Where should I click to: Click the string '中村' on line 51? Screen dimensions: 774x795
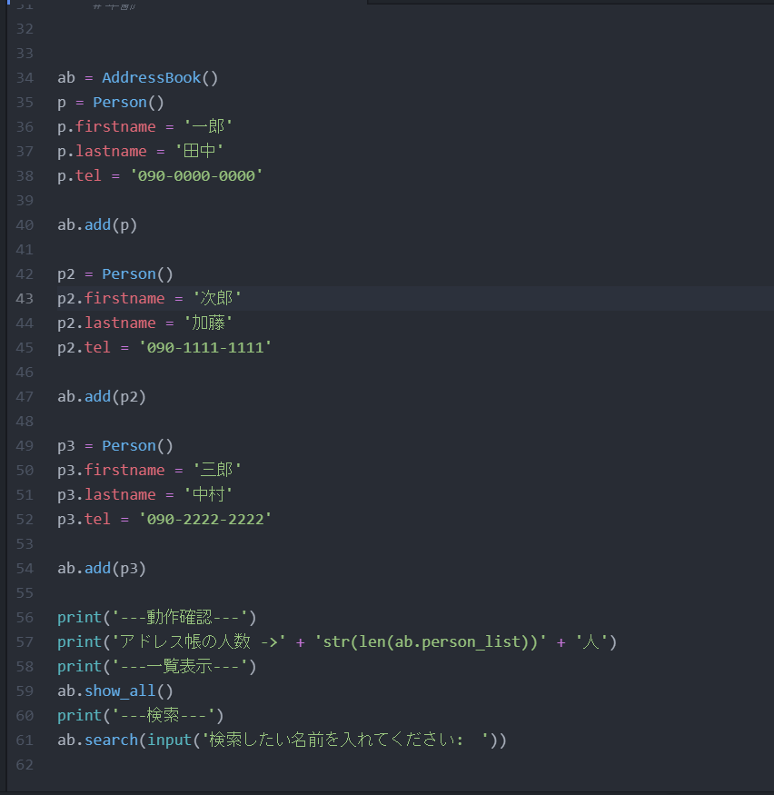[208, 494]
